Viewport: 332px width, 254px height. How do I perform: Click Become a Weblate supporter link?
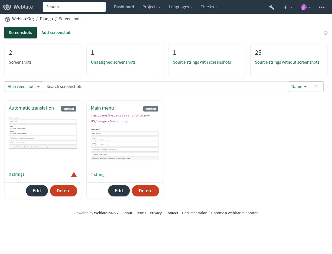(234, 213)
